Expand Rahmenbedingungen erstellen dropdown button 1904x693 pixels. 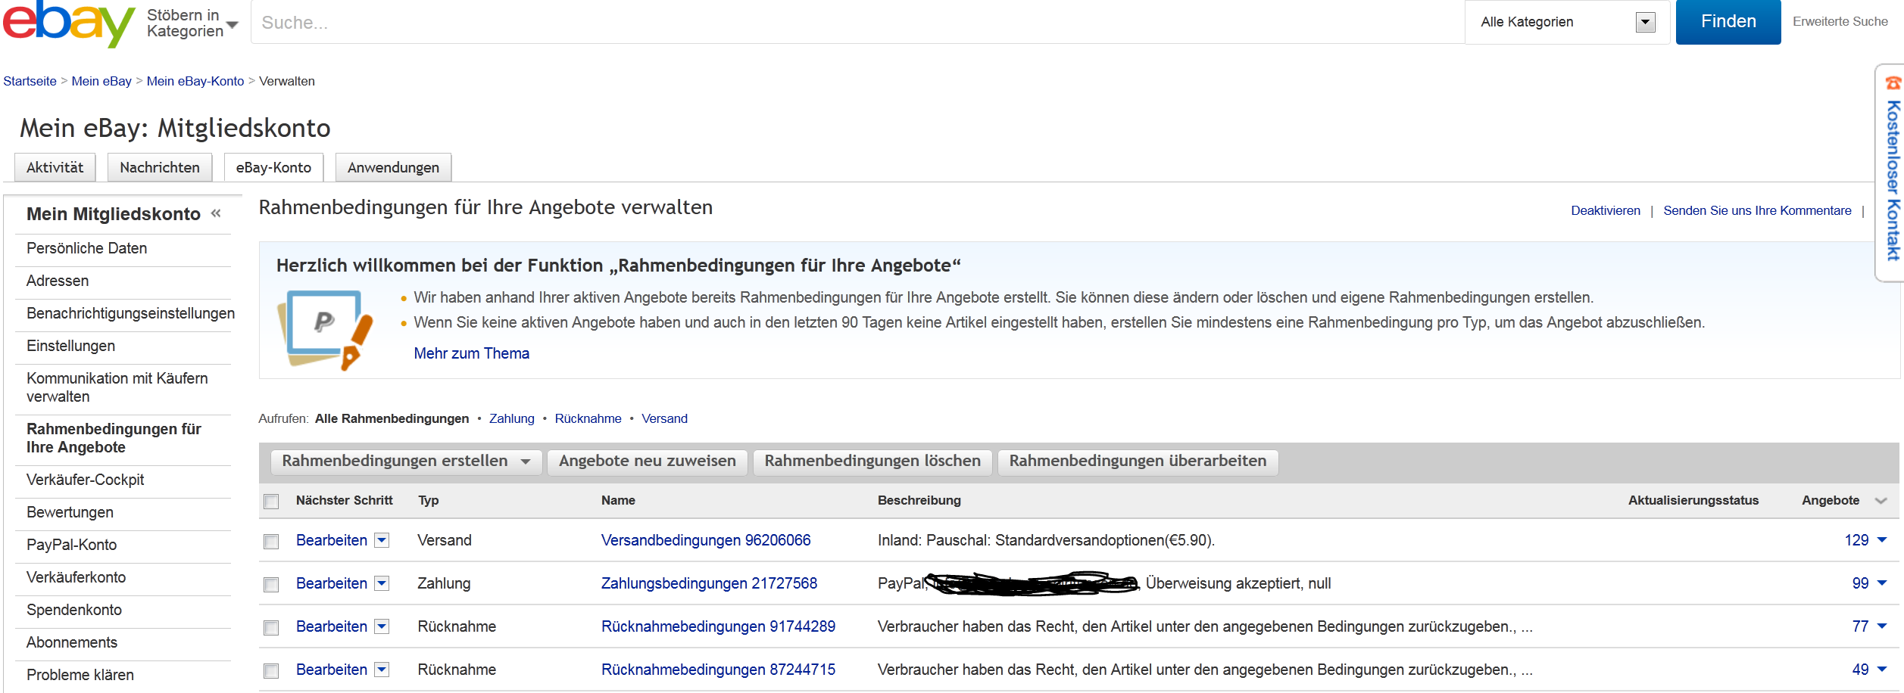[x=406, y=461]
